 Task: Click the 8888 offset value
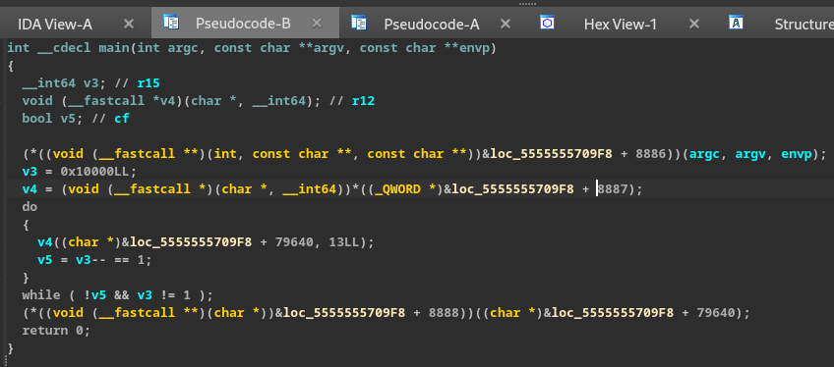[x=444, y=312]
